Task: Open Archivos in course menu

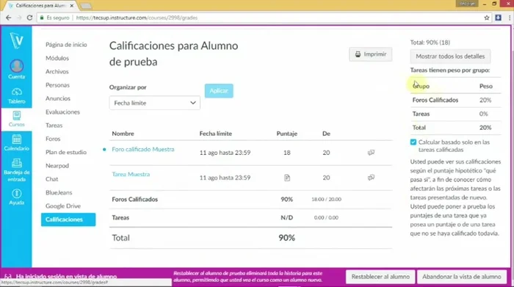Action: (57, 71)
